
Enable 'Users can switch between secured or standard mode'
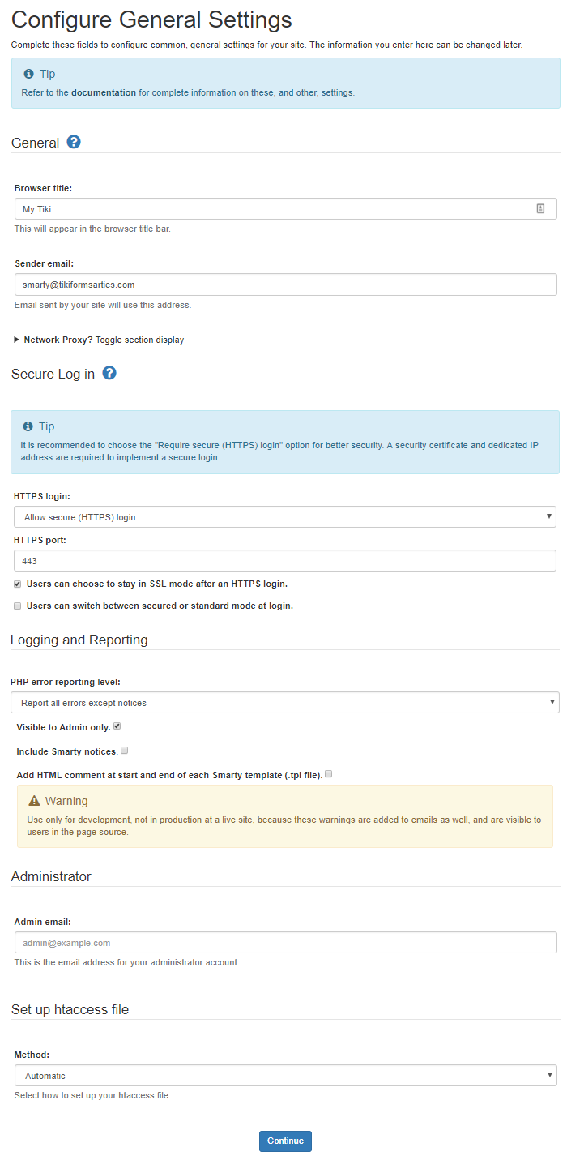(18, 606)
